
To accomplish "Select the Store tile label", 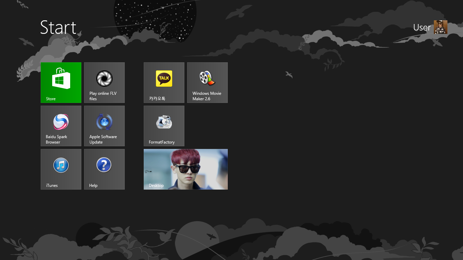I will point(51,99).
